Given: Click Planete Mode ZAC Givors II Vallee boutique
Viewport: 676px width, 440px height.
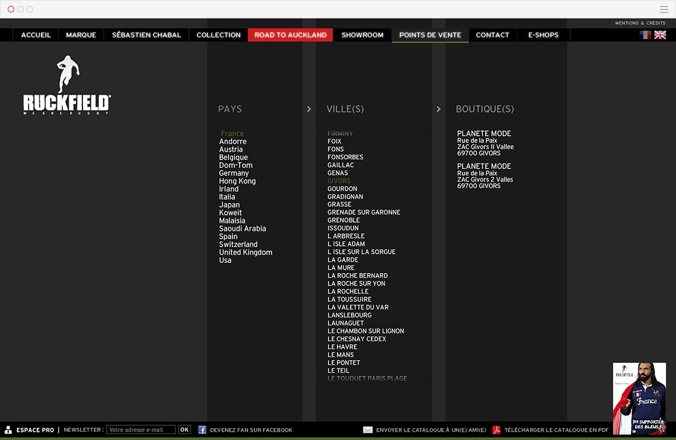Looking at the screenshot, I should point(486,143).
